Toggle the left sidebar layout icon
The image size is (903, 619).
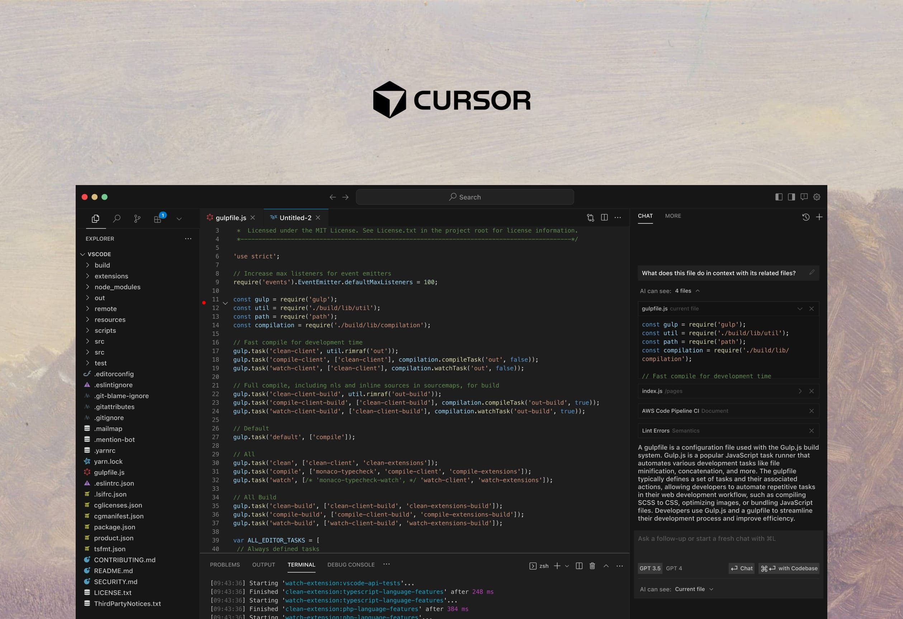(779, 197)
